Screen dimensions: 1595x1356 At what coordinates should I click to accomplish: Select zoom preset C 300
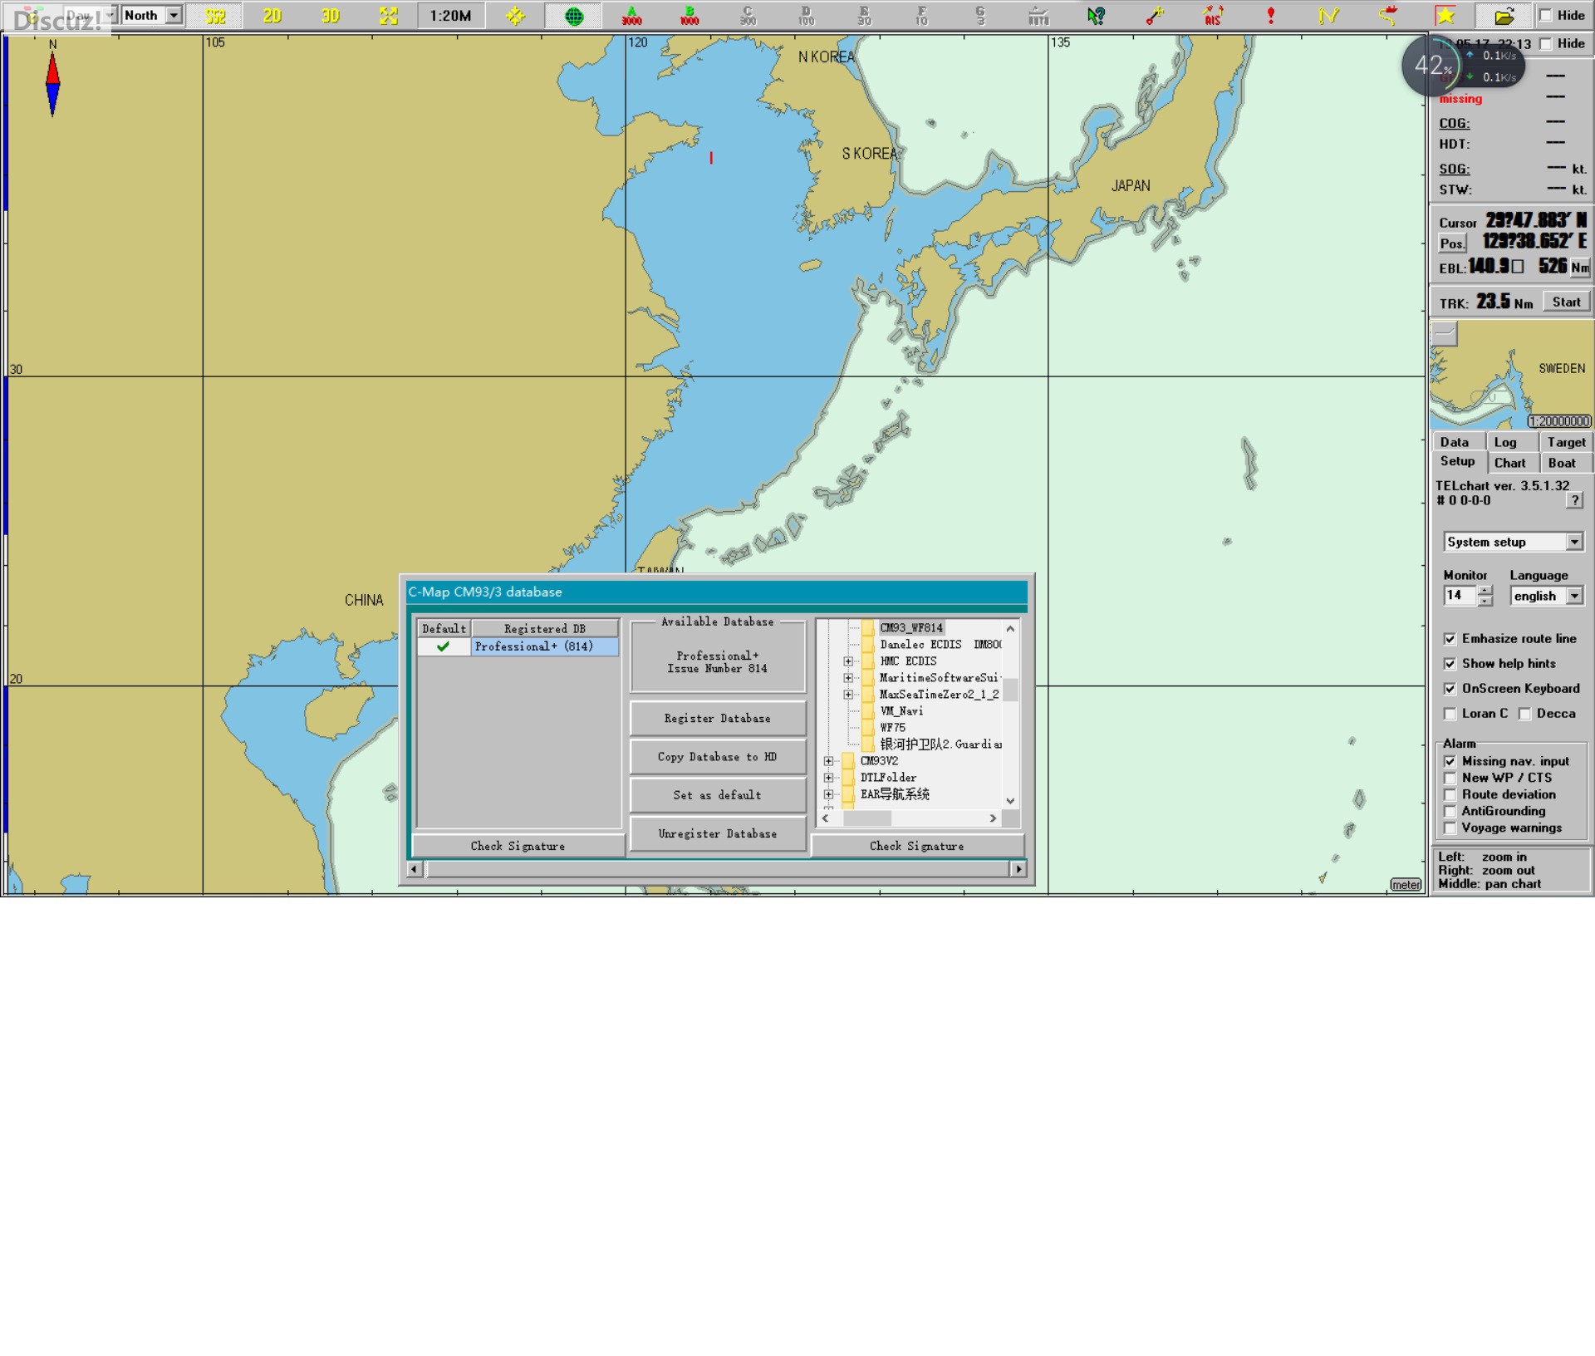(x=748, y=16)
